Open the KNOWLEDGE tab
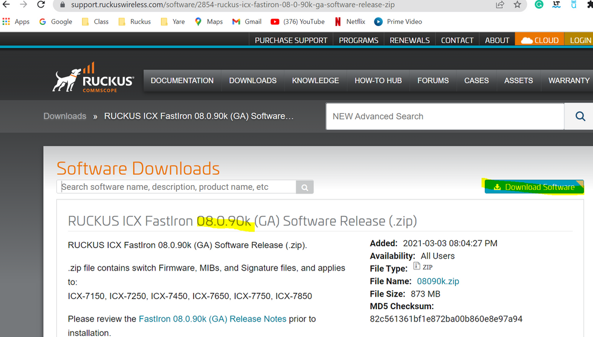Screen dimensions: 593x337 (315, 81)
